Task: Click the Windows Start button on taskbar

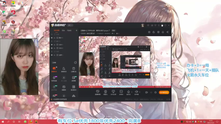Action: click(3, 122)
